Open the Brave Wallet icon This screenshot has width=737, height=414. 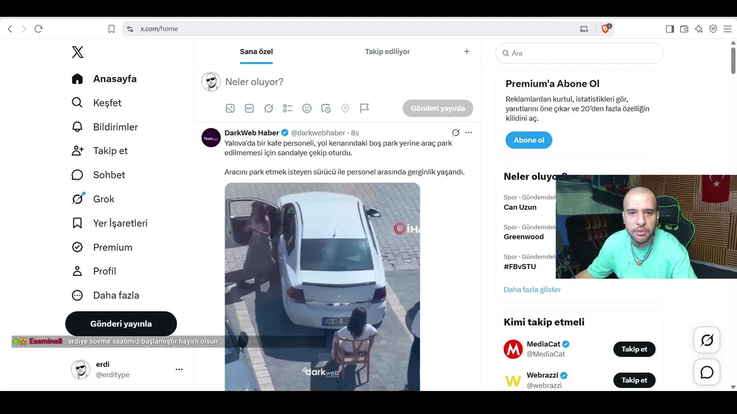(x=684, y=29)
